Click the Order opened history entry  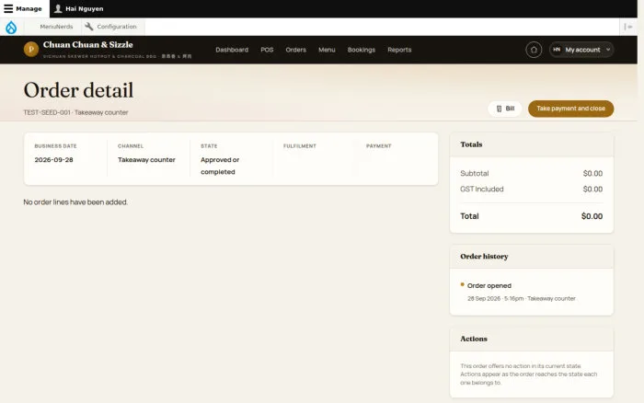click(489, 285)
